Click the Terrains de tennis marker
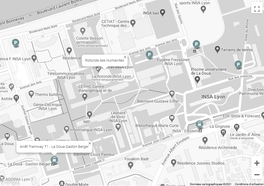Image resolution: width=264 pixels, height=186 pixels. pos(217,49)
